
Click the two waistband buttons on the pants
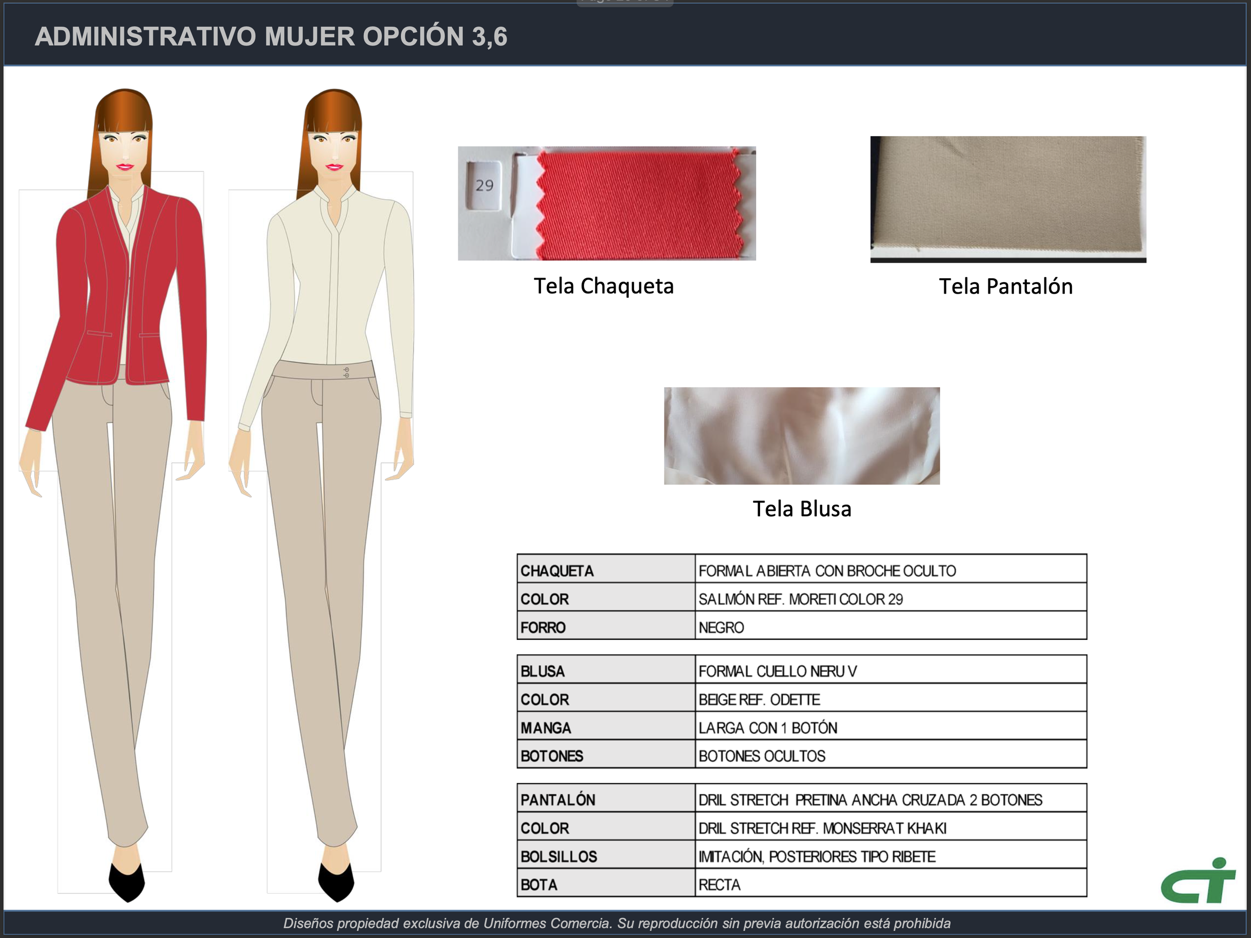346,372
